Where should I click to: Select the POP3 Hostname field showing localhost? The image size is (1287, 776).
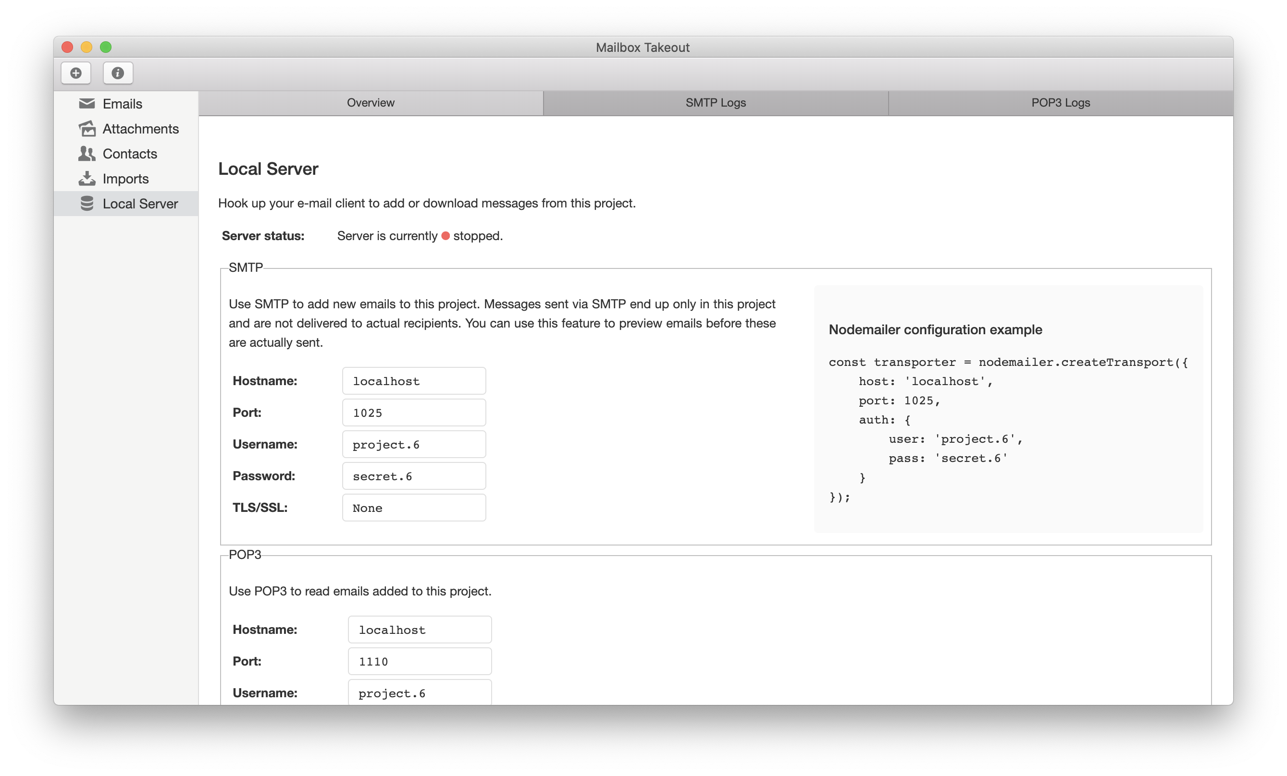click(x=420, y=630)
